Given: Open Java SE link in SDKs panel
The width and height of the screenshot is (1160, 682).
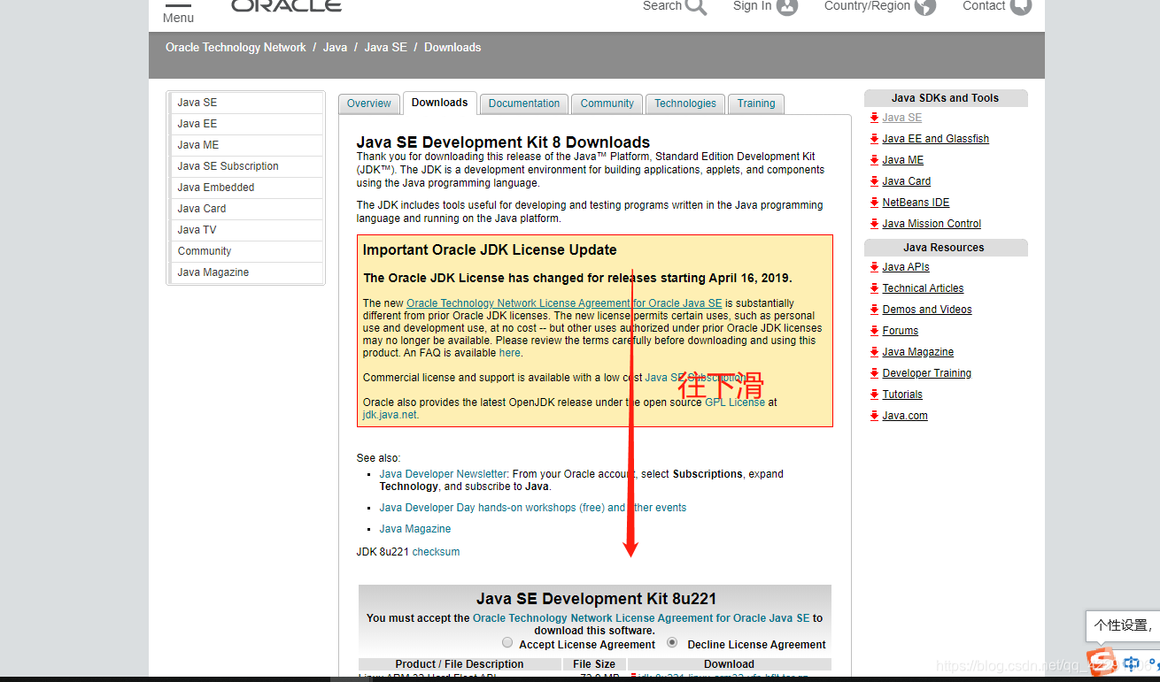Looking at the screenshot, I should pos(901,118).
